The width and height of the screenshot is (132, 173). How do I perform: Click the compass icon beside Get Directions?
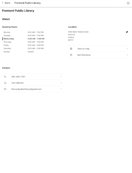71,55
